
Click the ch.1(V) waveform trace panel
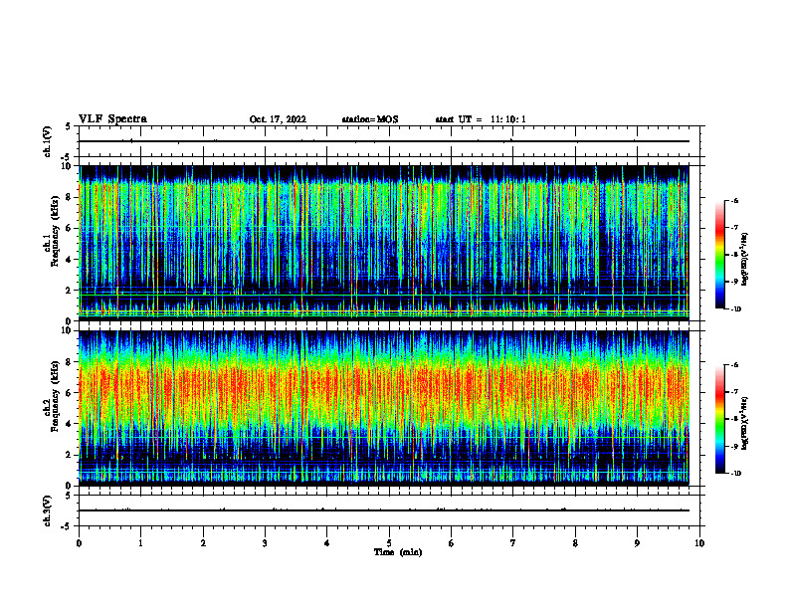click(x=389, y=141)
